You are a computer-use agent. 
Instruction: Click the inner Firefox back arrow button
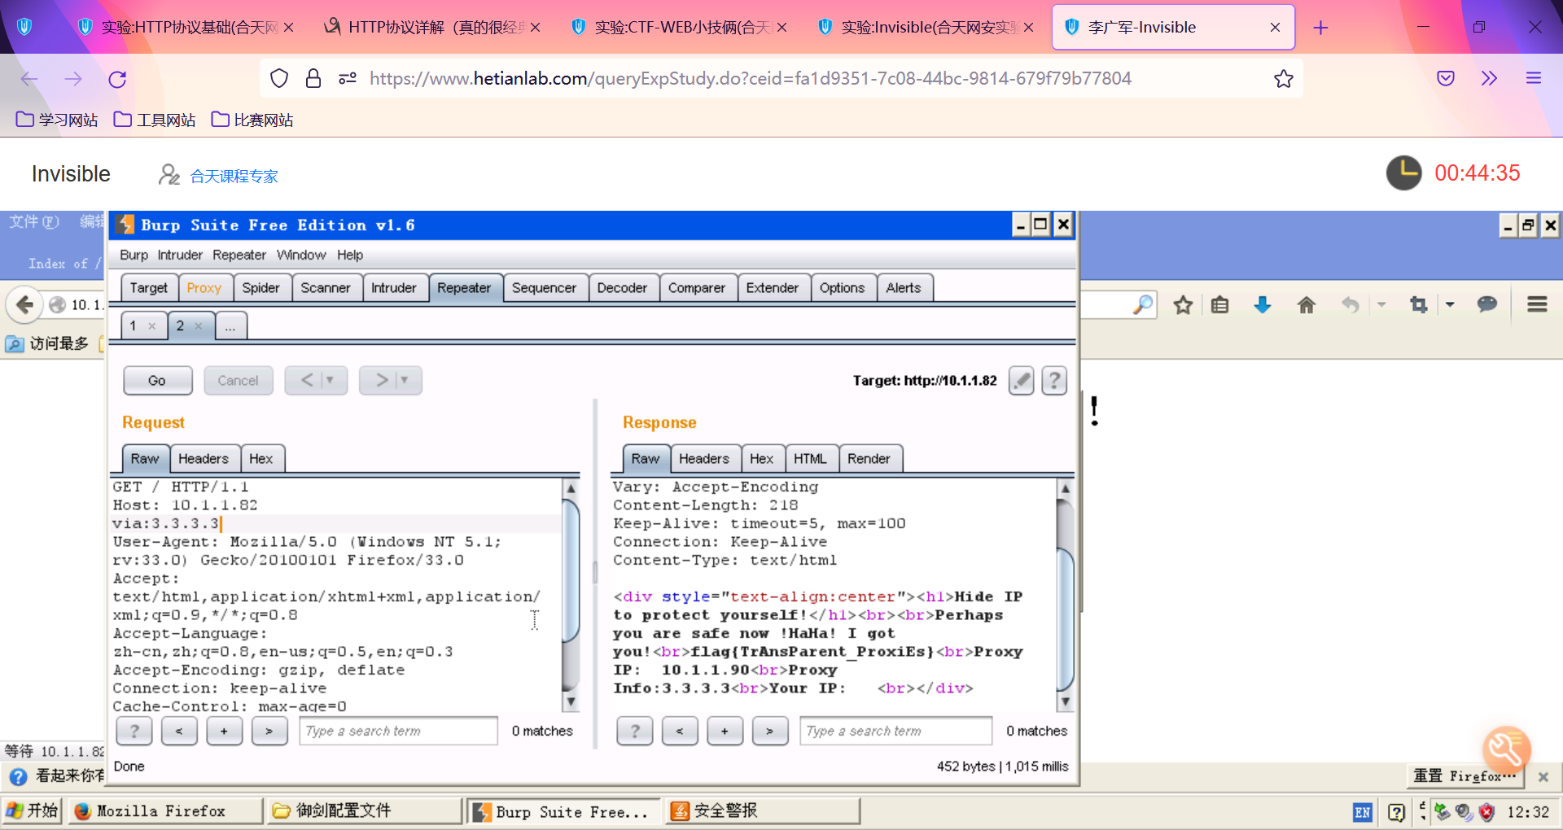24,305
